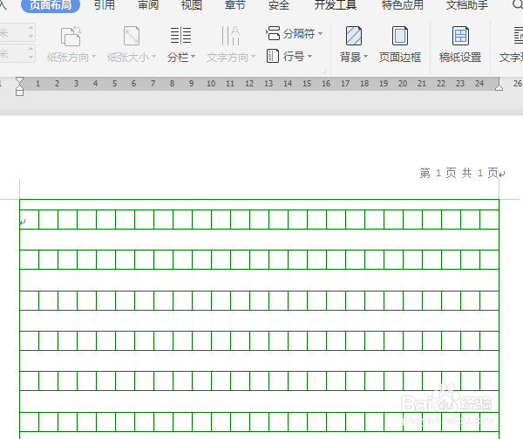Switch to the 开发工具 tab

pos(336,5)
